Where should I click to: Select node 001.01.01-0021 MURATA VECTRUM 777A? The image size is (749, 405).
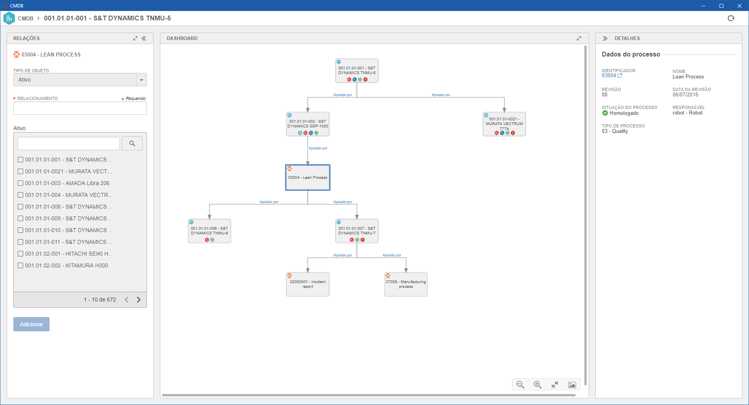tap(504, 124)
